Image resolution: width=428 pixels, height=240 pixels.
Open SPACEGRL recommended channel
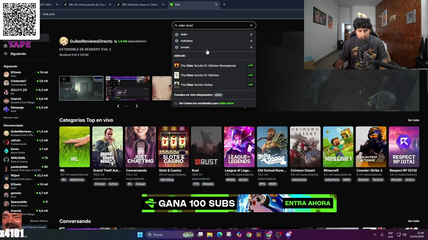point(25,160)
